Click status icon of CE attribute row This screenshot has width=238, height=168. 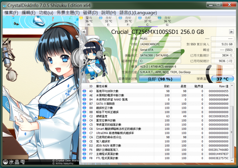click(84, 141)
